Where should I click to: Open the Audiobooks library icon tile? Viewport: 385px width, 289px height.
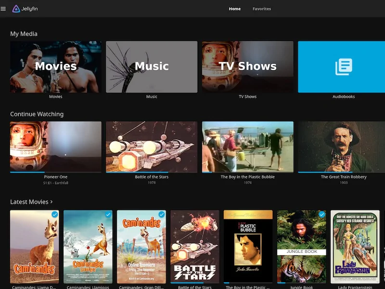tap(344, 67)
